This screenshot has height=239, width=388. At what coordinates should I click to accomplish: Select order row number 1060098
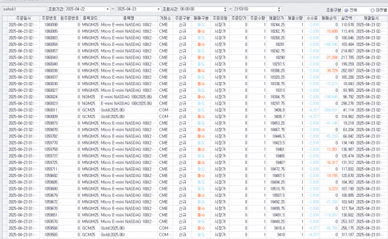tap(195, 25)
